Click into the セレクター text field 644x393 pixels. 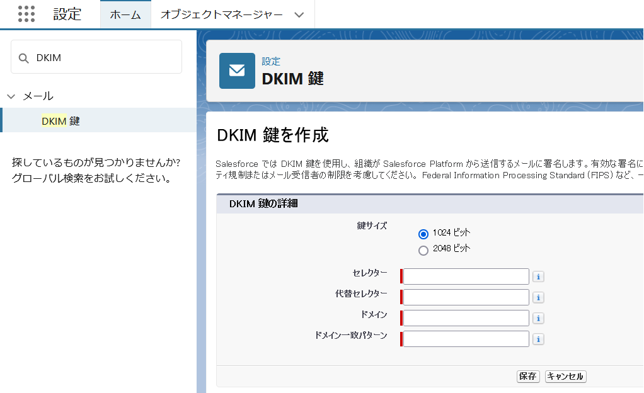(466, 276)
